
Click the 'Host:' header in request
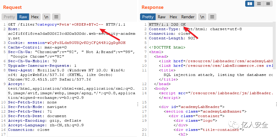pos(14,29)
